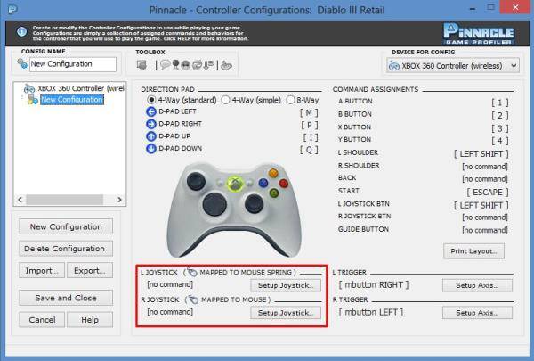Viewport: 534px width, 361px height.
Task: Click the mouse icon on the R JOYSTICK line
Action: (x=193, y=299)
